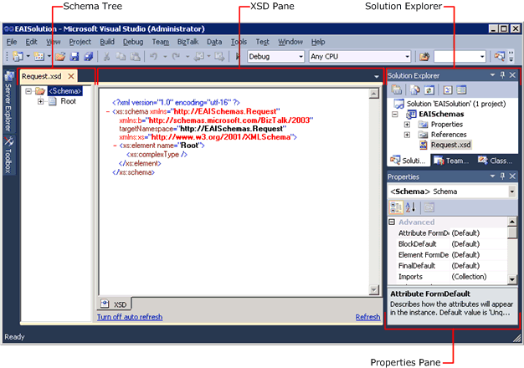Click View Designer icon in Solution Explorer
524x368 pixels.
click(x=461, y=89)
